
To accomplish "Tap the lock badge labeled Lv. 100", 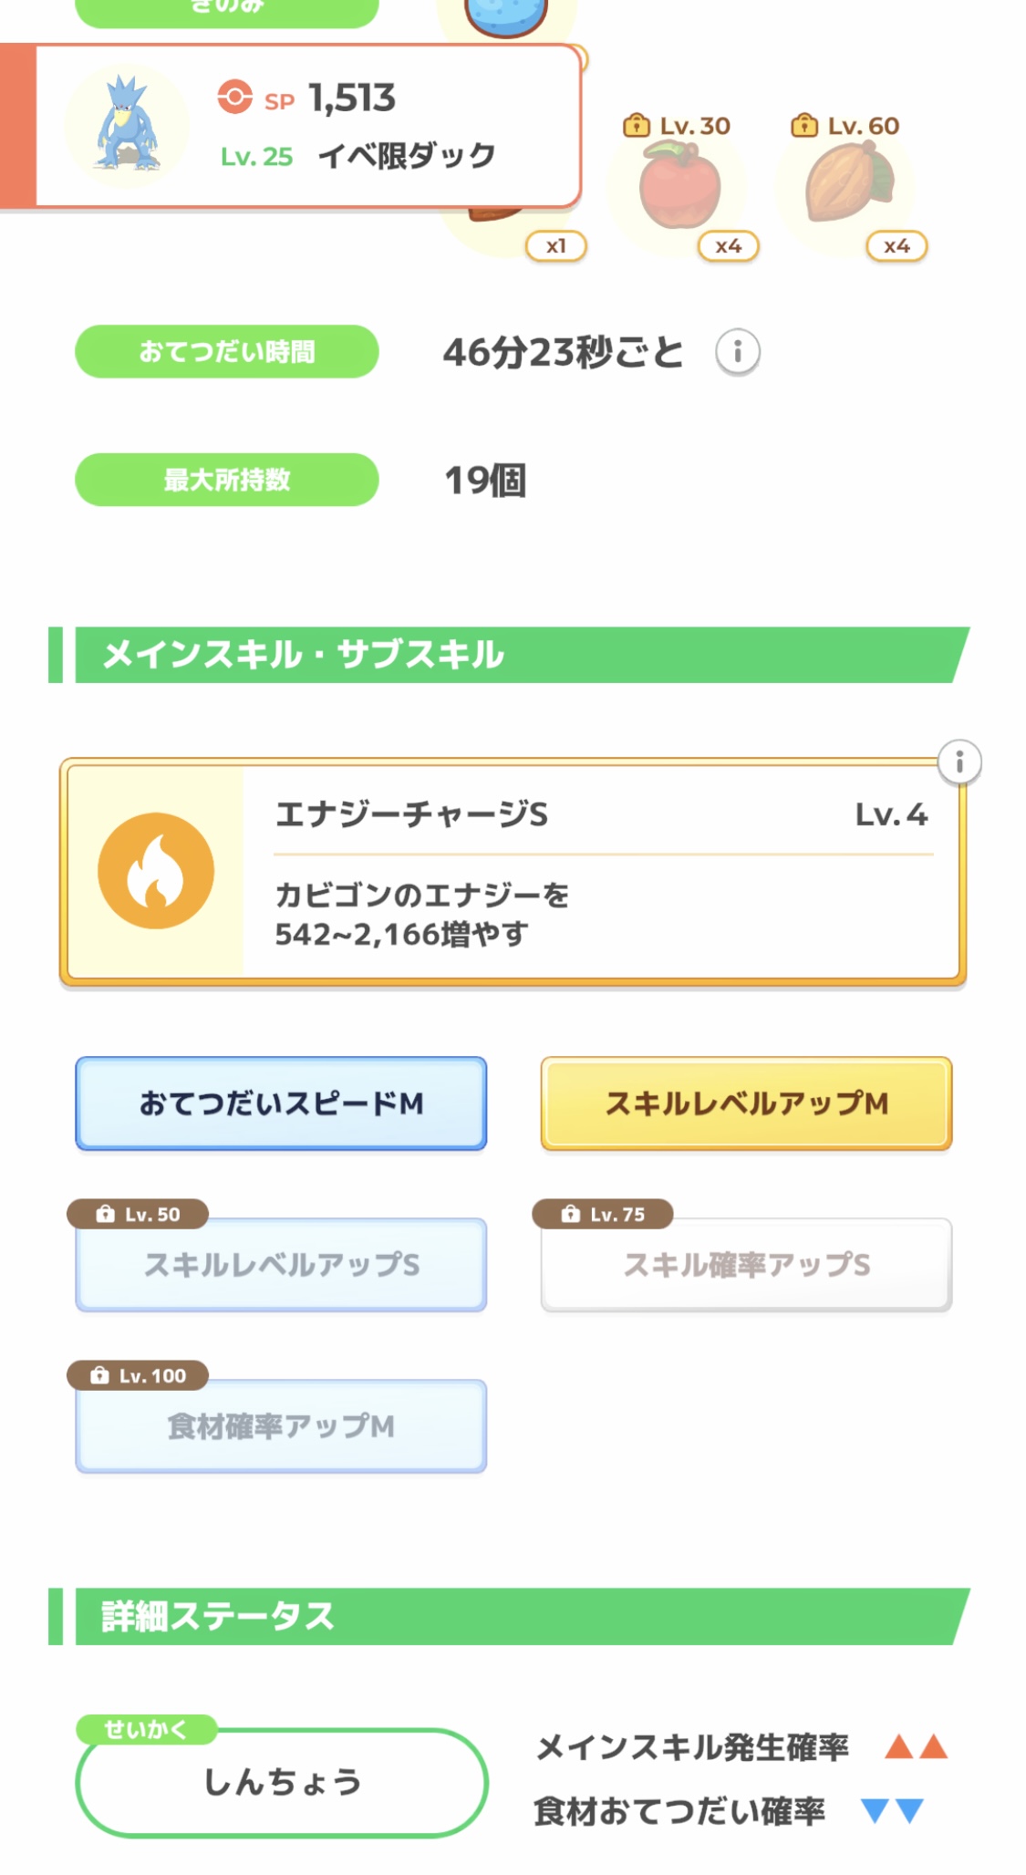I will click(x=138, y=1375).
